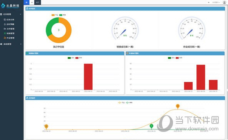
Task: Click the gears icon beside 系统管理
Action: 1,44
